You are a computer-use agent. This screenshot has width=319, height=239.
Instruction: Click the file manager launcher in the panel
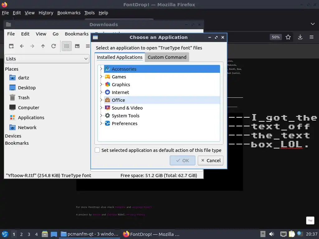coord(45,234)
